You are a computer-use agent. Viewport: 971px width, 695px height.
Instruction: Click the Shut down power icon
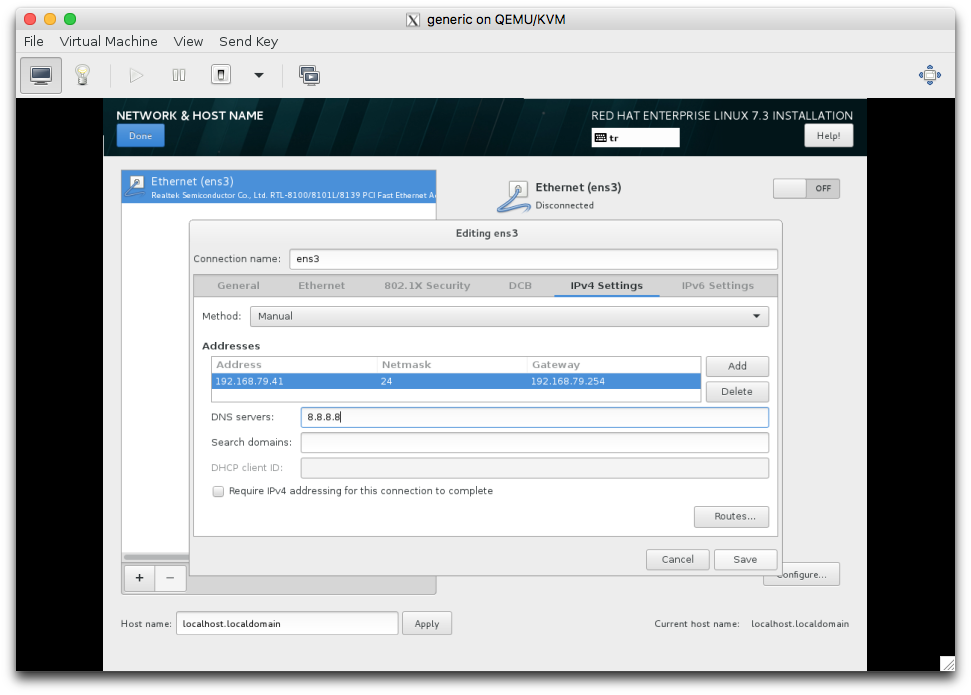click(221, 75)
